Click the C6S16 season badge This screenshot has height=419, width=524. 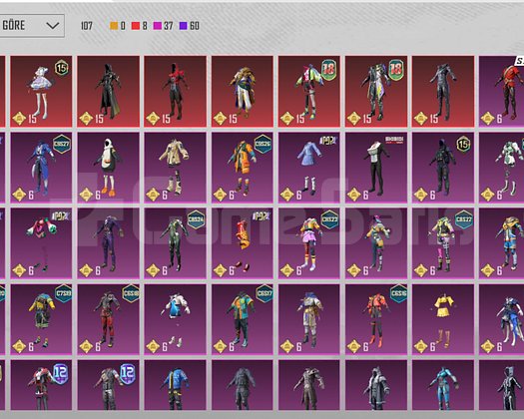pyautogui.click(x=398, y=293)
